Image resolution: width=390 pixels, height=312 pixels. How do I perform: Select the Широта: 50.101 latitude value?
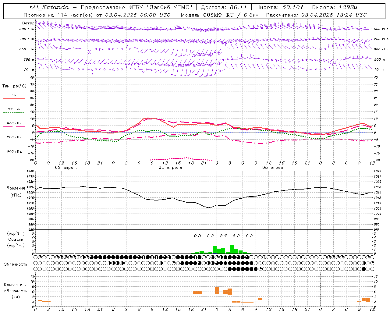[279, 7]
